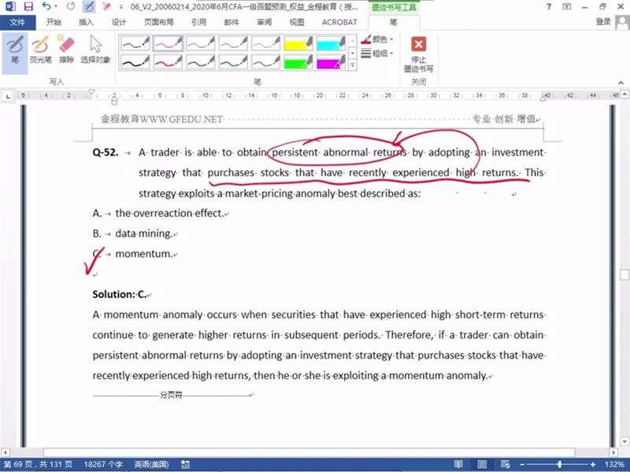Pick the yellow highlighter pen
The height and width of the screenshot is (472, 630).
(x=298, y=43)
